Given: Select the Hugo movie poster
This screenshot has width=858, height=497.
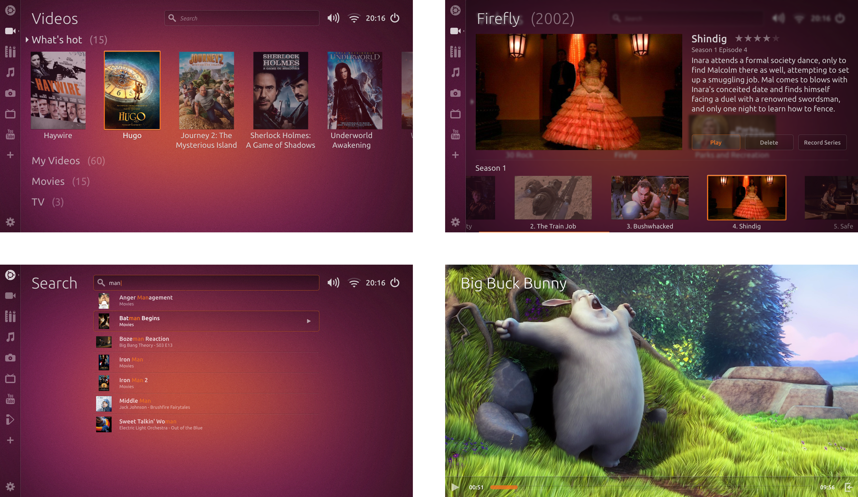Looking at the screenshot, I should coord(132,90).
